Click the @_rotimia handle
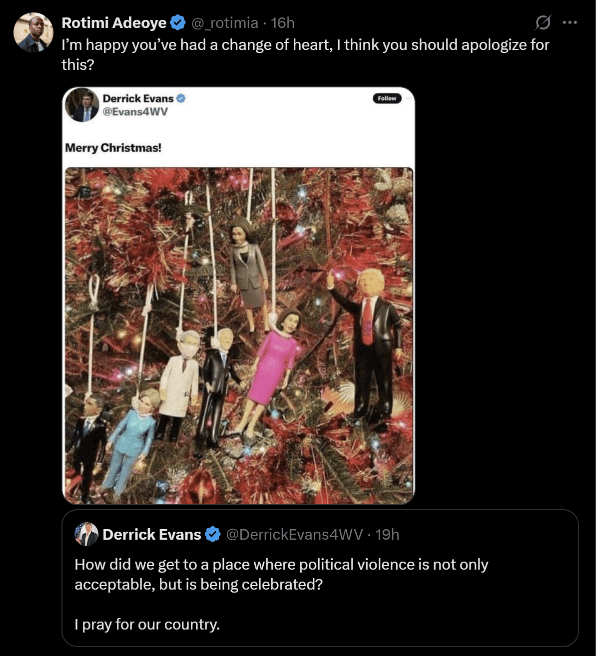This screenshot has height=656, width=596. click(225, 23)
